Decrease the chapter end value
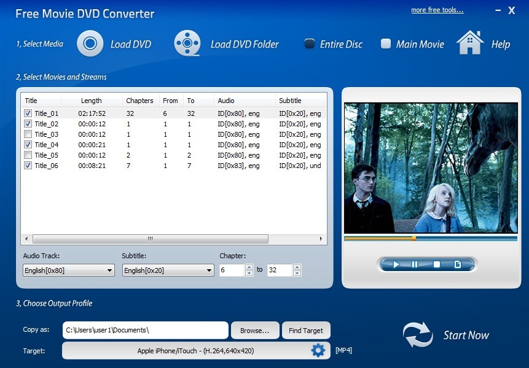The image size is (529, 368). point(297,273)
